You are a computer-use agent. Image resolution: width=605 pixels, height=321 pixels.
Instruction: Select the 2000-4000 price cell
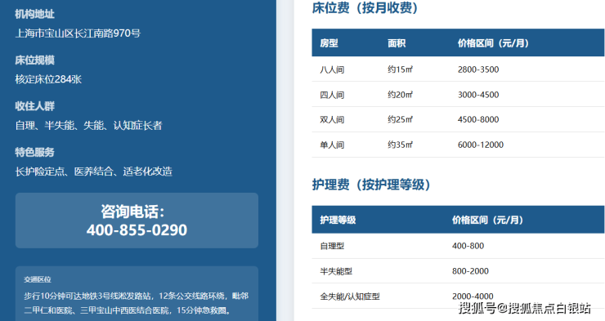[473, 296]
